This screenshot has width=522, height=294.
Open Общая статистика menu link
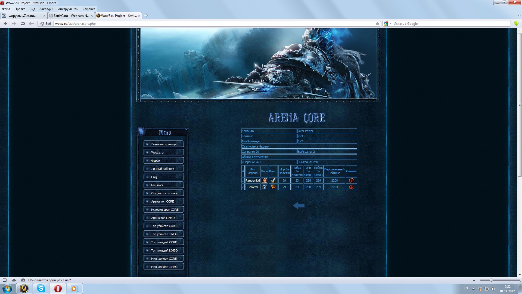coord(164,193)
